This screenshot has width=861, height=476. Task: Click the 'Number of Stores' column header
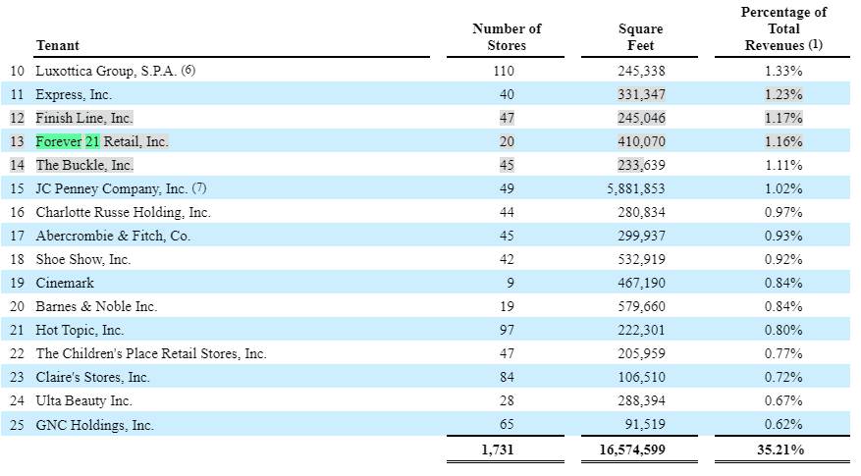(x=507, y=36)
